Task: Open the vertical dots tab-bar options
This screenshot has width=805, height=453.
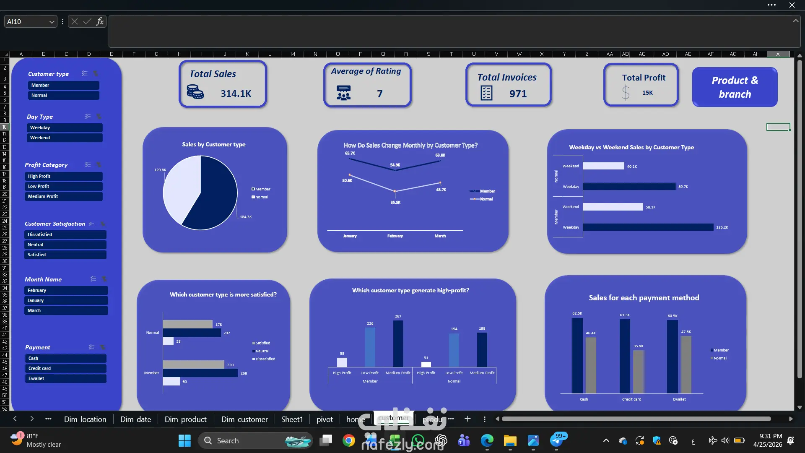Action: [484, 419]
